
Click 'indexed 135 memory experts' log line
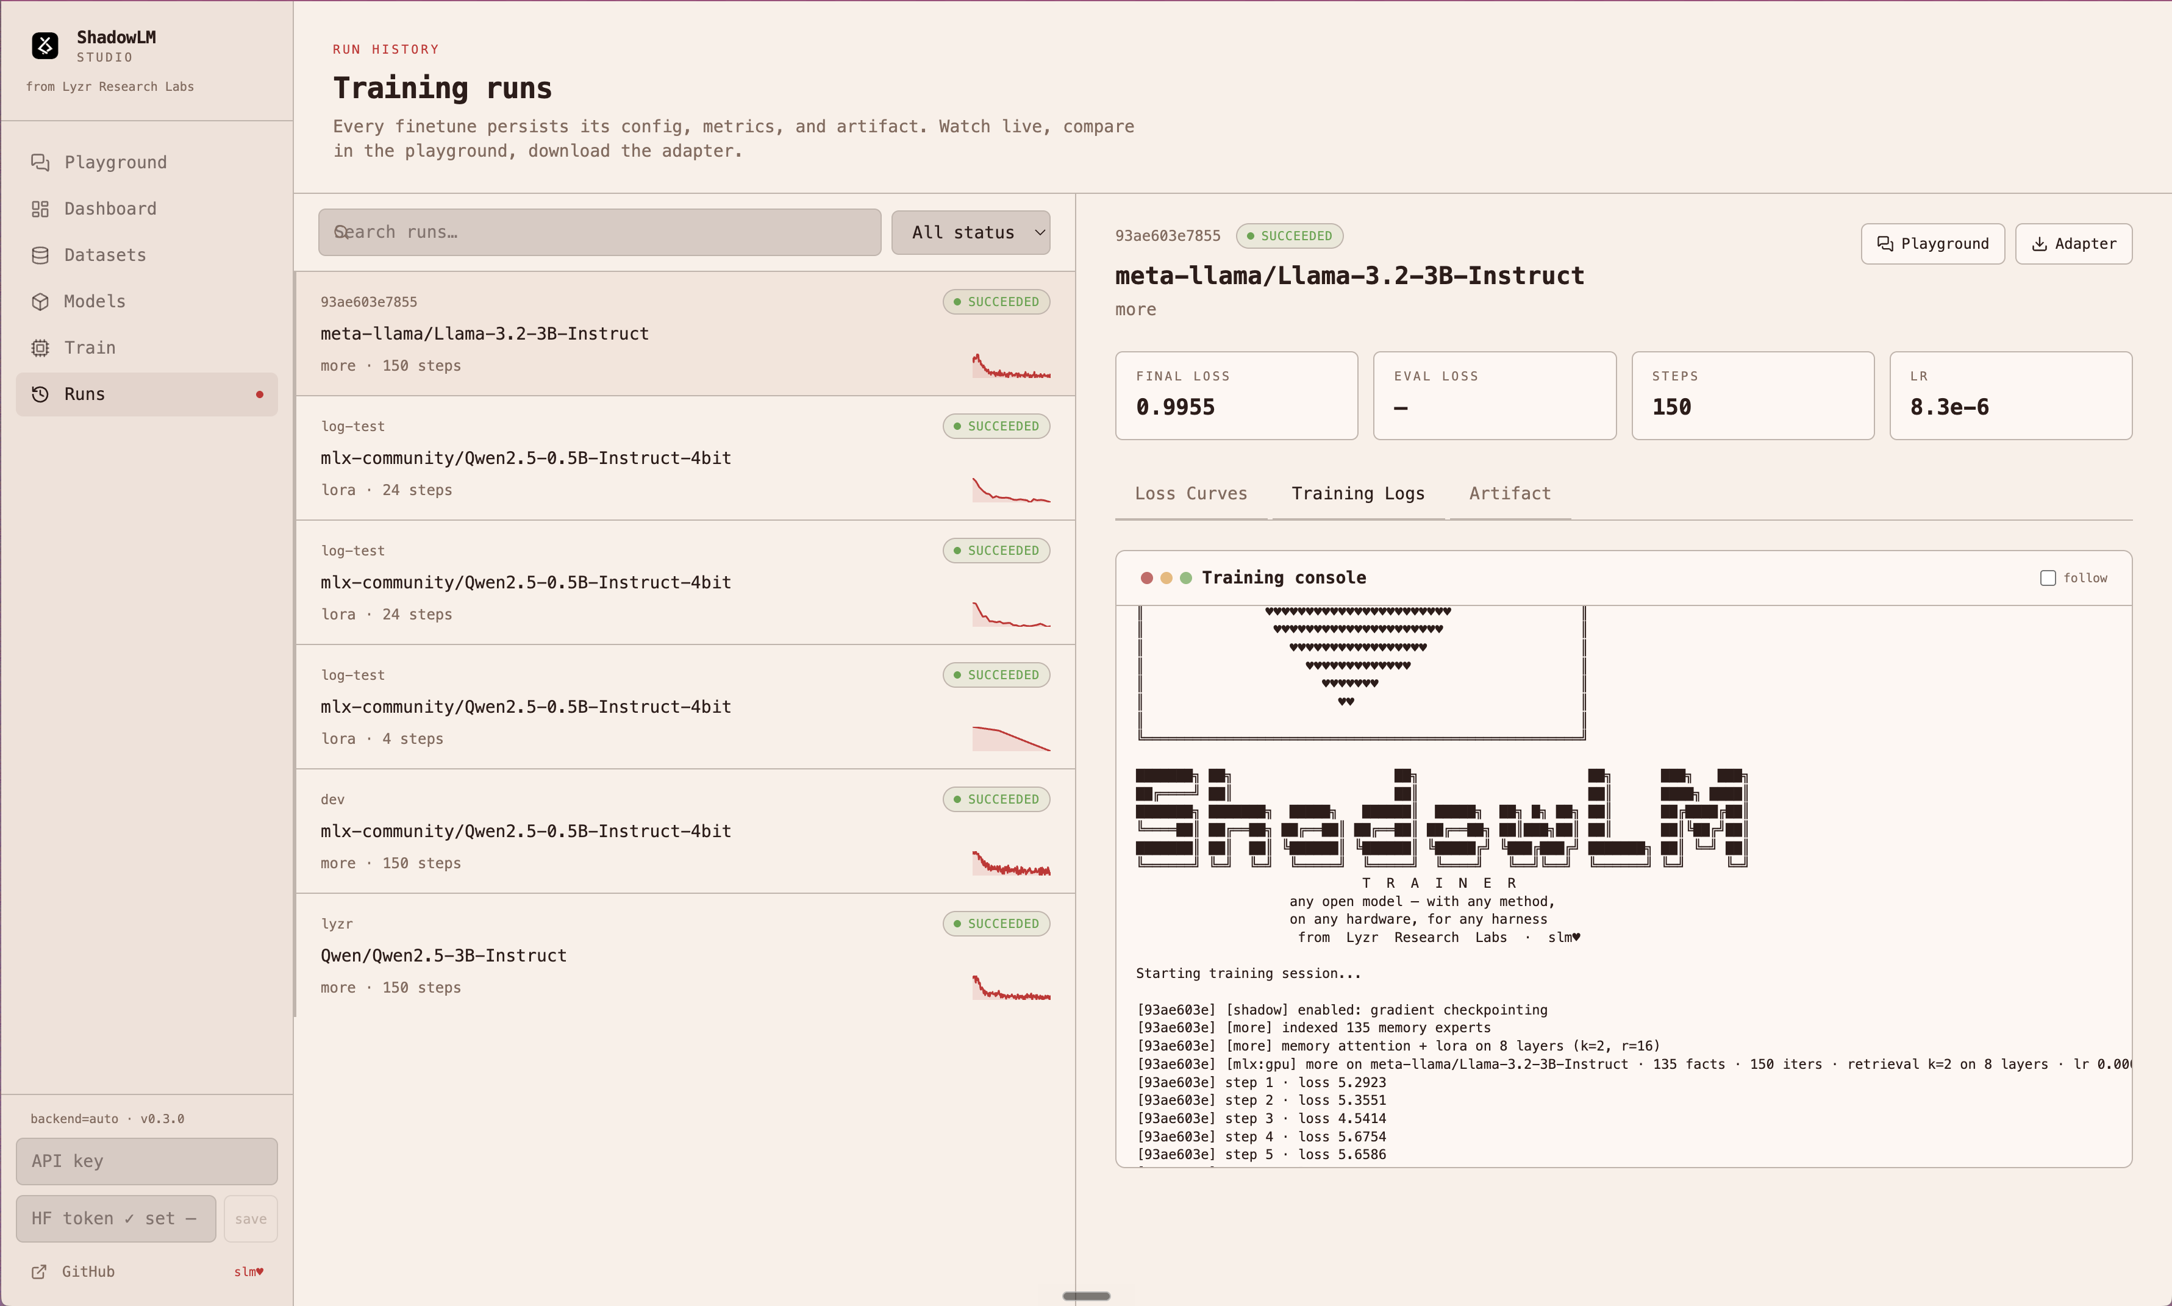(x=1314, y=1028)
